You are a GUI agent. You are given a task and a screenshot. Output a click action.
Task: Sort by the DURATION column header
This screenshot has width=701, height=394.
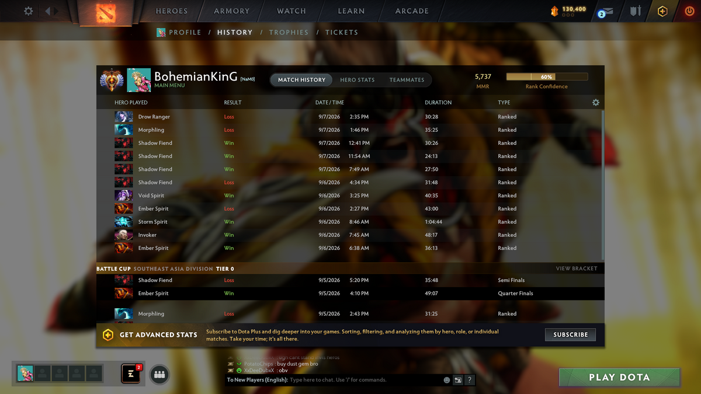click(438, 102)
